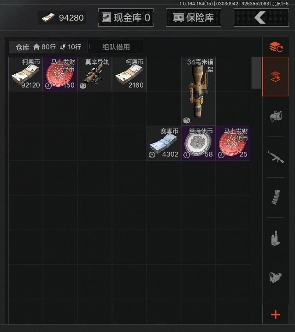Go back using the left arrow button
Screen dimensions: 295x332
tap(261, 18)
